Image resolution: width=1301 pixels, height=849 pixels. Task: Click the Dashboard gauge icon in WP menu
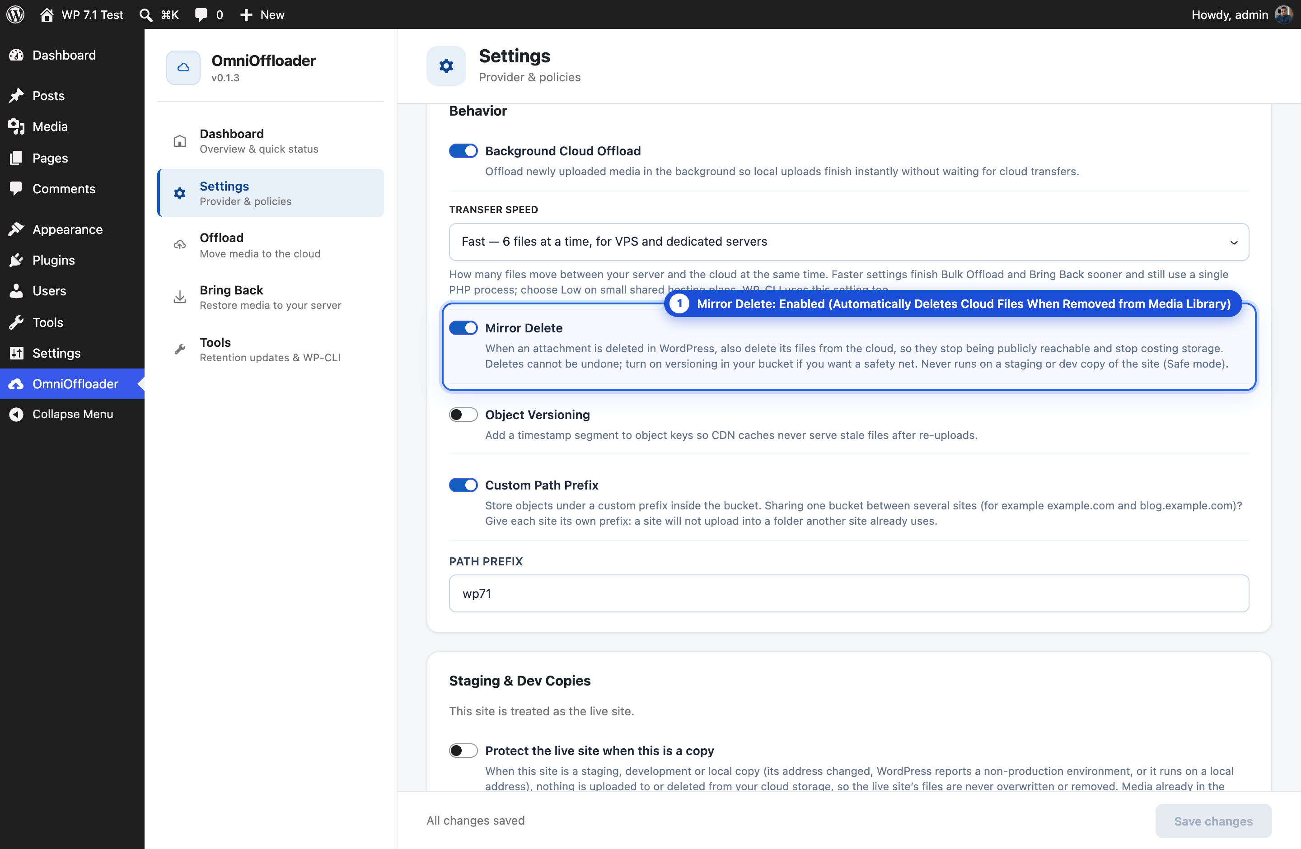16,55
